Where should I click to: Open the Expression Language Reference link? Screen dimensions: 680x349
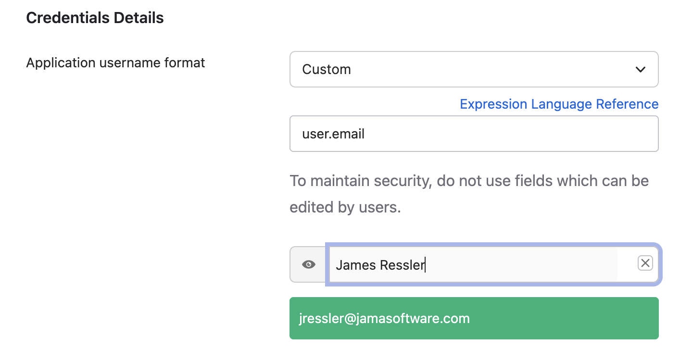559,104
